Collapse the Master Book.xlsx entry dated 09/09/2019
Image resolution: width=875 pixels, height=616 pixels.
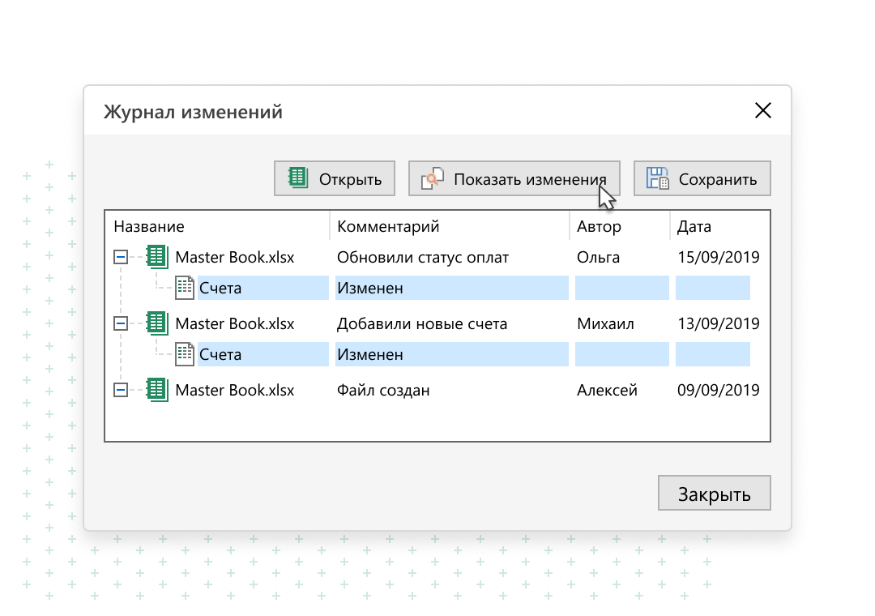coord(120,391)
